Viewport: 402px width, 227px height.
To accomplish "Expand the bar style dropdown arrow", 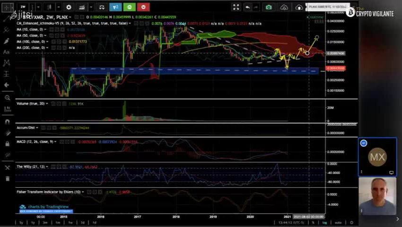I will 59,7.
